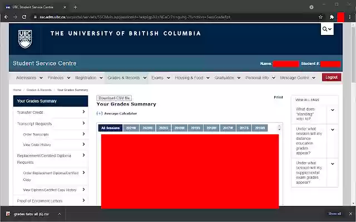Open Grades & Records menu
The height and width of the screenshot is (222, 356).
point(127,78)
